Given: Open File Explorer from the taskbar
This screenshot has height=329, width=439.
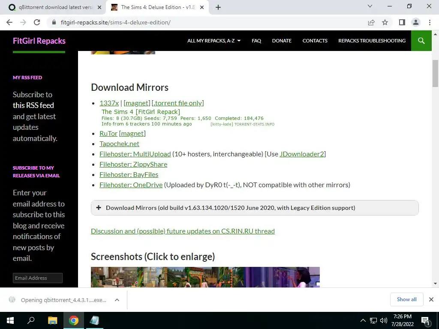Looking at the screenshot, I should pos(52,320).
